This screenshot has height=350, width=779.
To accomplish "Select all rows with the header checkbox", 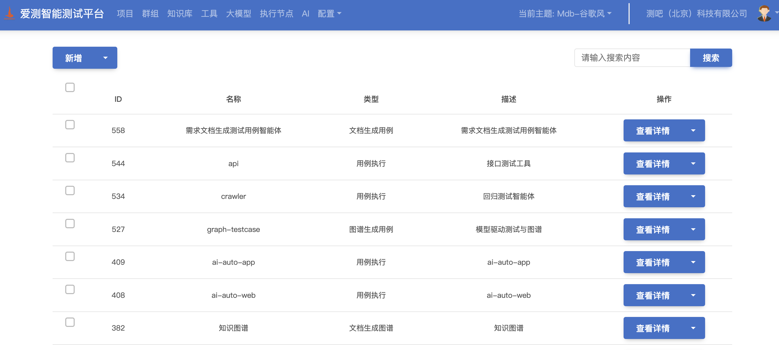I will [69, 87].
